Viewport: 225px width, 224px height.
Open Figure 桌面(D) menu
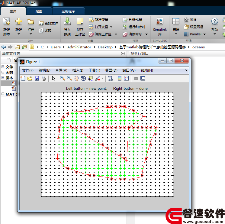pos(111,70)
